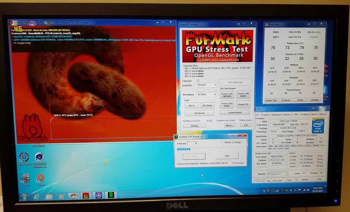The width and height of the screenshot is (350, 212).
Task: Open the RealTemp Settings button
Action: (315, 100)
